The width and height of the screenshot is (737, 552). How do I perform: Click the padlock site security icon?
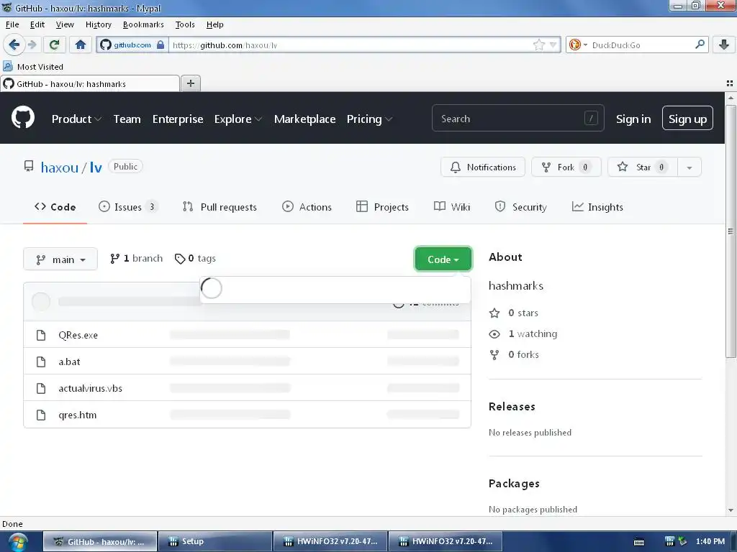pos(160,45)
